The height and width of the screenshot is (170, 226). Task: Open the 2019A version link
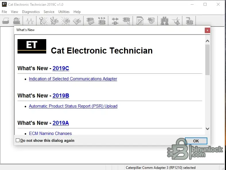(x=61, y=123)
